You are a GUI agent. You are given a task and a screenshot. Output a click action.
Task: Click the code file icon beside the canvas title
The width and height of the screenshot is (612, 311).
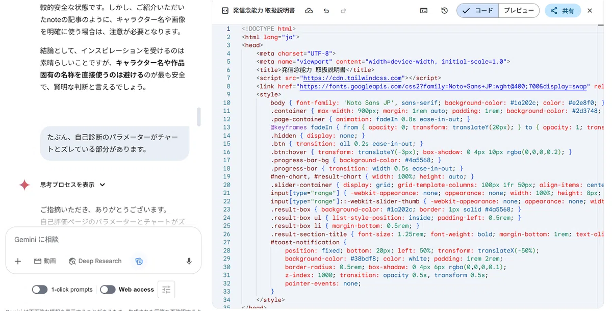coord(225,11)
